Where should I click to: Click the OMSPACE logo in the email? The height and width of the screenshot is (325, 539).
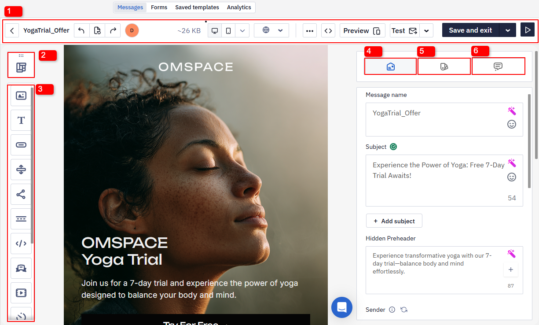click(x=196, y=67)
